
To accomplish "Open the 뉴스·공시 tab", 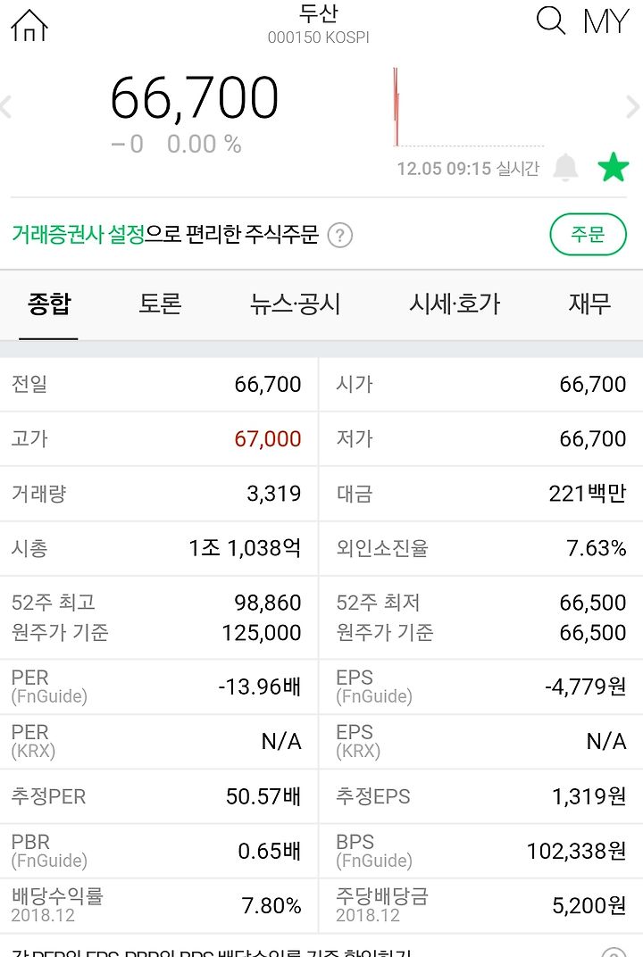I will point(295,304).
